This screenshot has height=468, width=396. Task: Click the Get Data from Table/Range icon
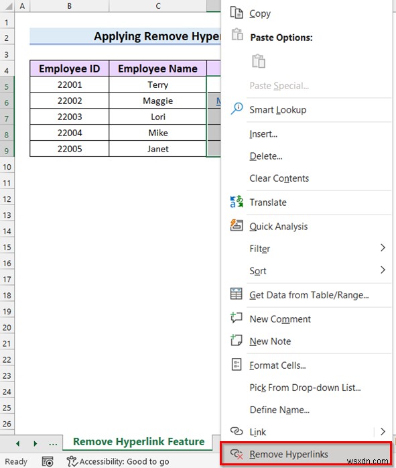(x=237, y=294)
